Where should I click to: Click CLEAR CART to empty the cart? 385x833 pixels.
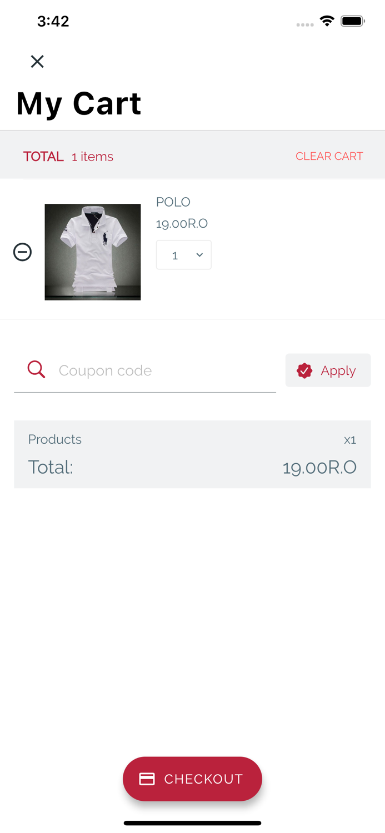pyautogui.click(x=329, y=156)
